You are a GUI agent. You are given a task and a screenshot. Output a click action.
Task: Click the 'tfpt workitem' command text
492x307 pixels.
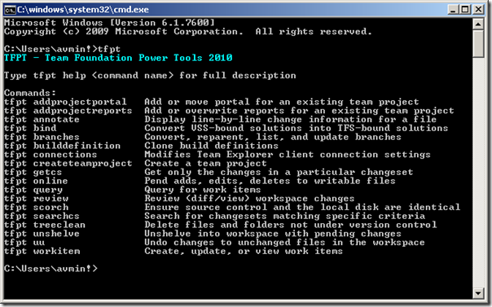[42, 251]
